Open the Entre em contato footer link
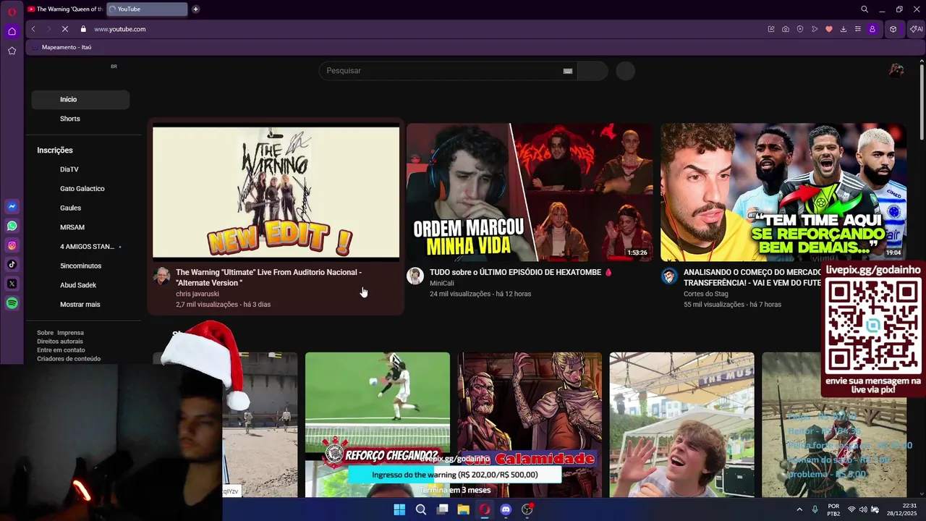This screenshot has width=926, height=521. [61, 350]
